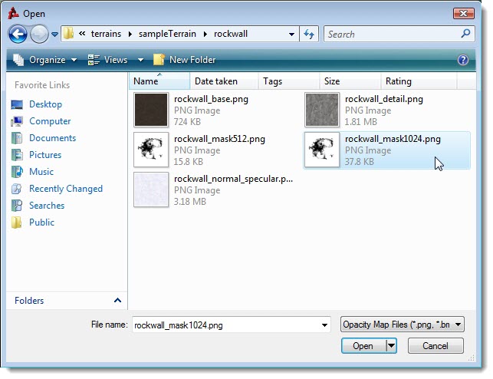
Task: Click the Back navigation arrow
Action: [18, 34]
